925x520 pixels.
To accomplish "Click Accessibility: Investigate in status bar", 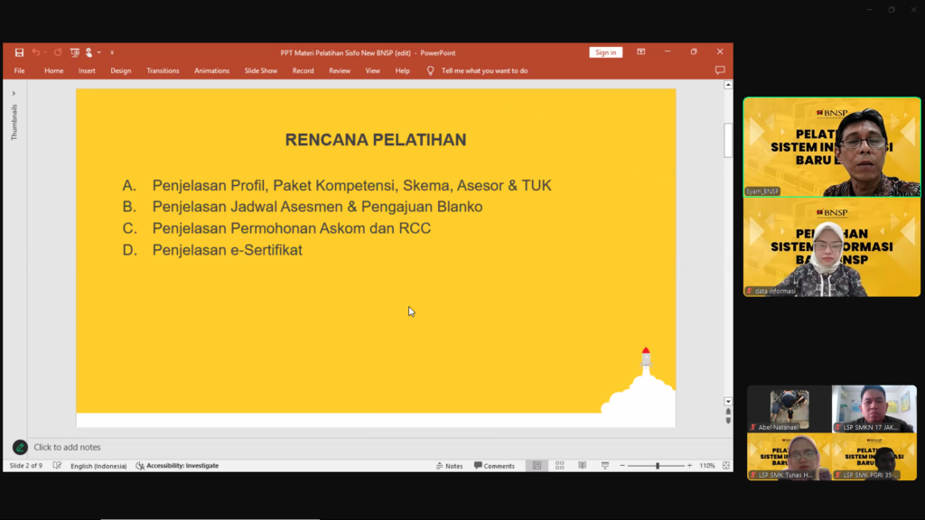I will (x=177, y=466).
